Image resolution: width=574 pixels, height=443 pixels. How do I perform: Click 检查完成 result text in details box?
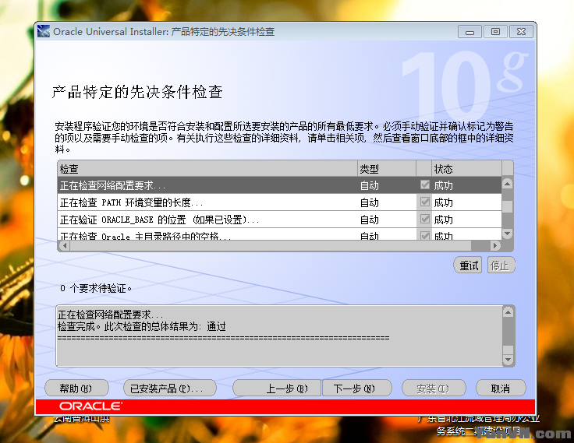141,326
